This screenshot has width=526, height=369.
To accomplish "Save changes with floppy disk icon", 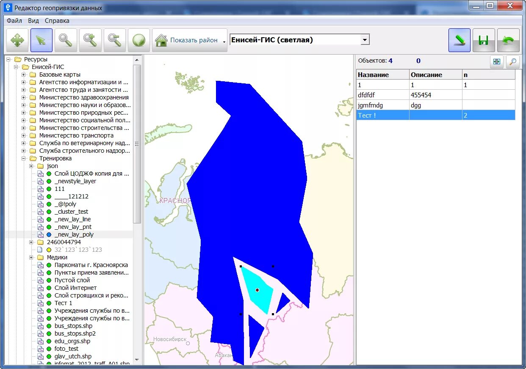I will tap(484, 40).
